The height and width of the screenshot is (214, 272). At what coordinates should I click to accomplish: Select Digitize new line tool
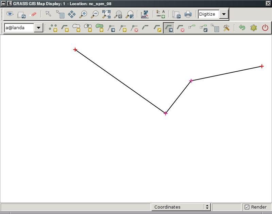tap(65, 28)
